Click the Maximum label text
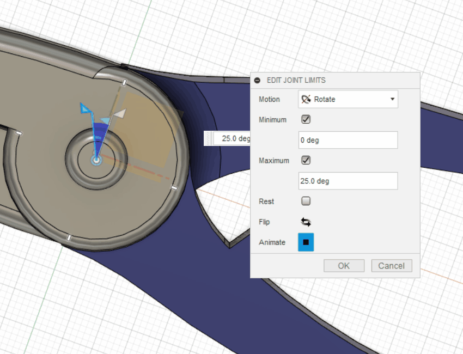463x354 pixels. click(274, 161)
